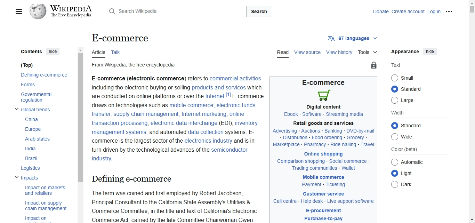Go to Logistics in contents

pyautogui.click(x=30, y=168)
